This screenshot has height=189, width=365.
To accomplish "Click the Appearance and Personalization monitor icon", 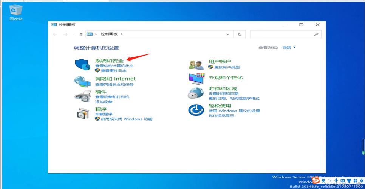I will [197, 79].
